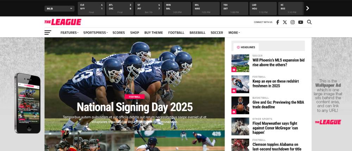Open search with magnifier icon
The image size is (352, 151).
pos(309,22)
